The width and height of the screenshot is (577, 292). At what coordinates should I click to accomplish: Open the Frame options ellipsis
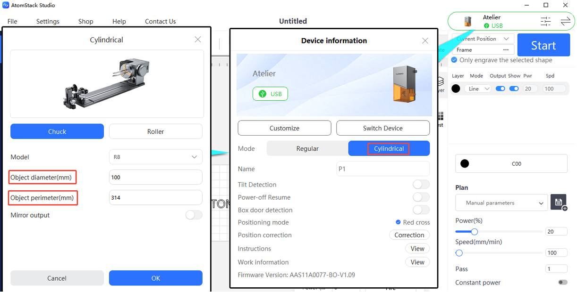[506, 50]
